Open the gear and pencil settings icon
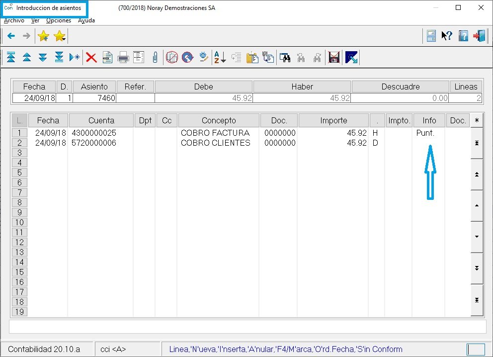The image size is (493, 357). (203, 57)
